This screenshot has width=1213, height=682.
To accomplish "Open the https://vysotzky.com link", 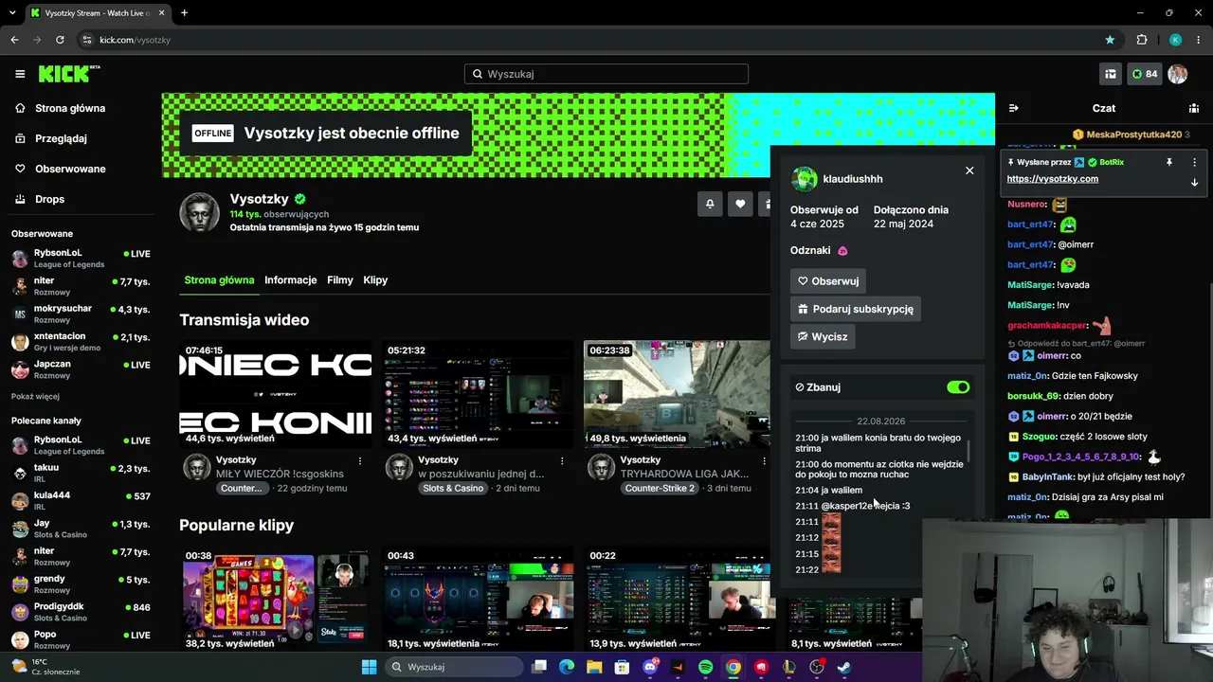I will [x=1052, y=179].
